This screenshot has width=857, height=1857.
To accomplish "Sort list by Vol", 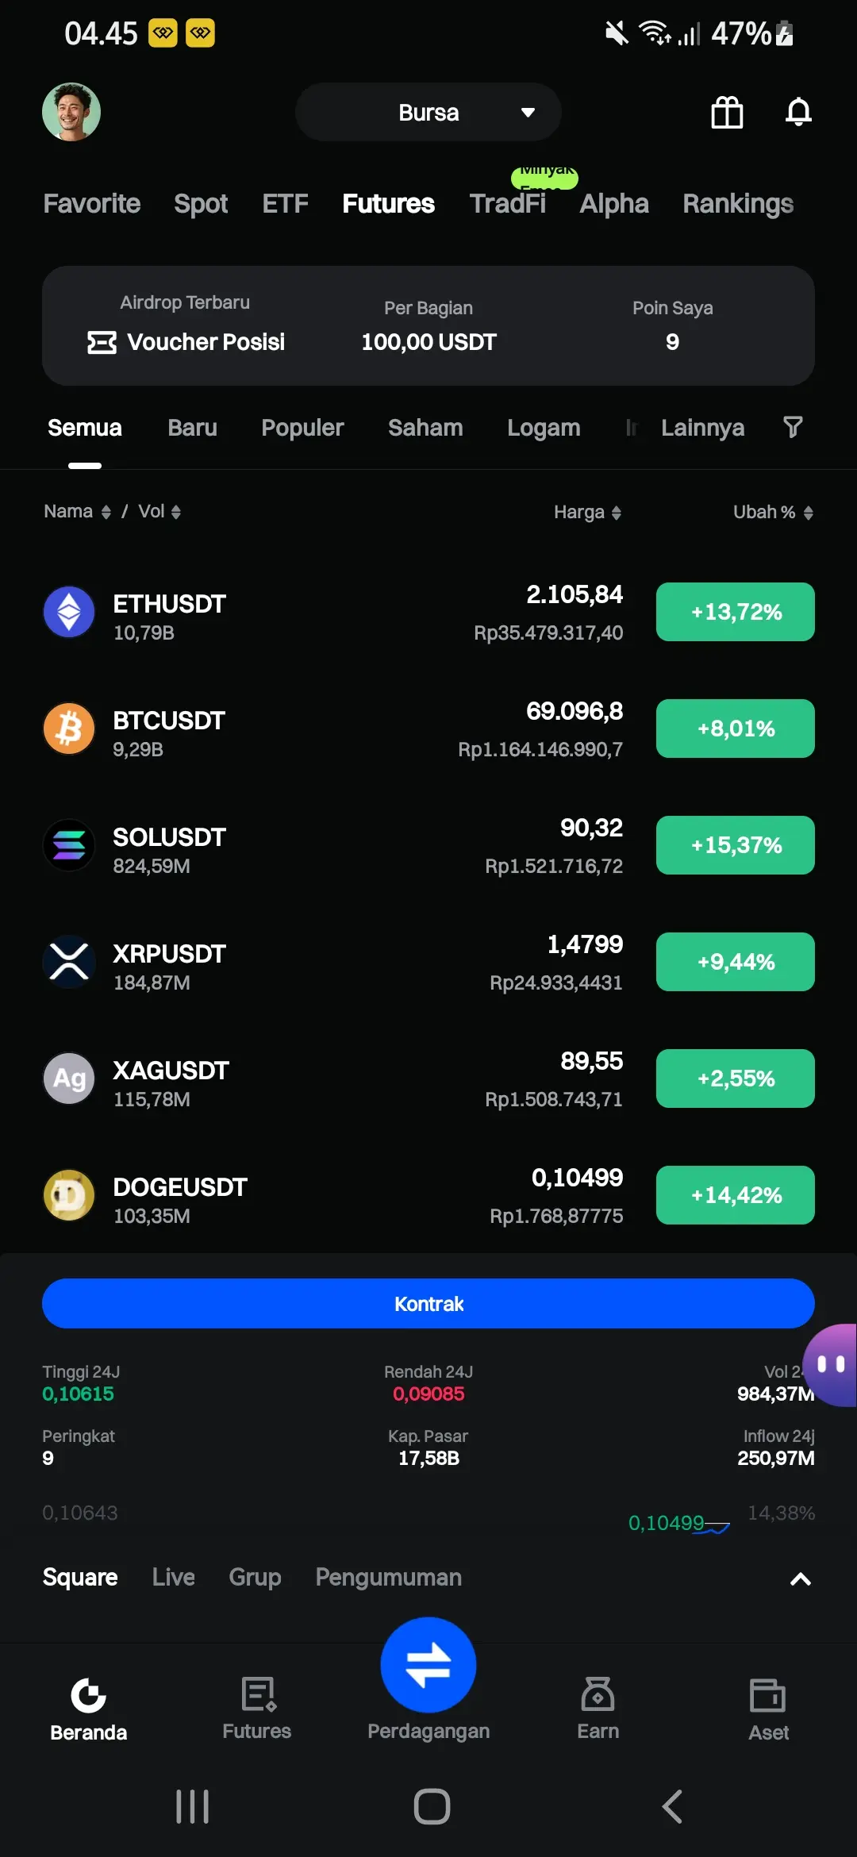I will click(159, 511).
